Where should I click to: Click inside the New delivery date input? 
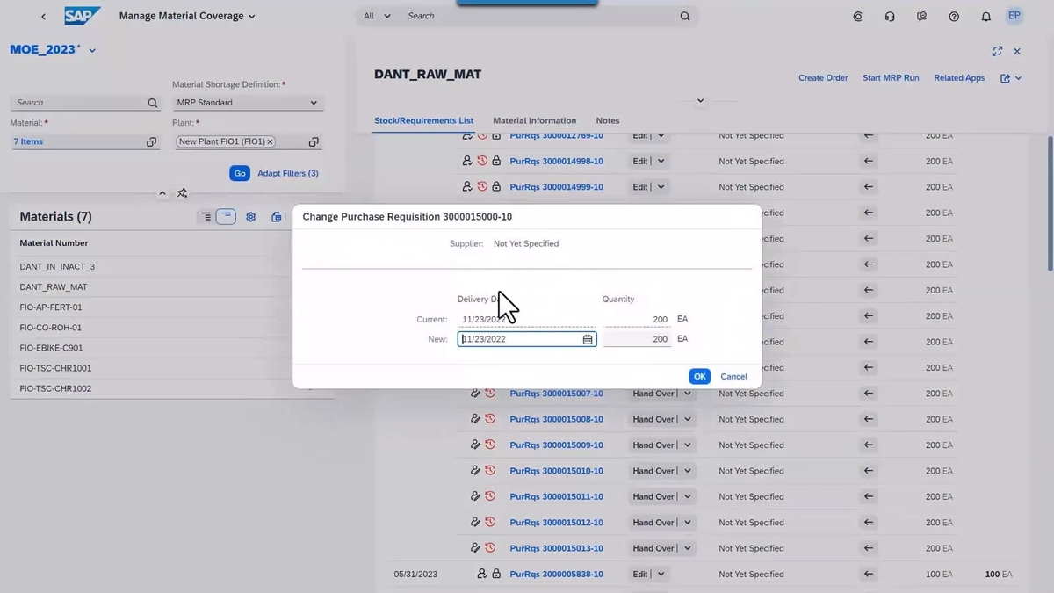click(518, 338)
